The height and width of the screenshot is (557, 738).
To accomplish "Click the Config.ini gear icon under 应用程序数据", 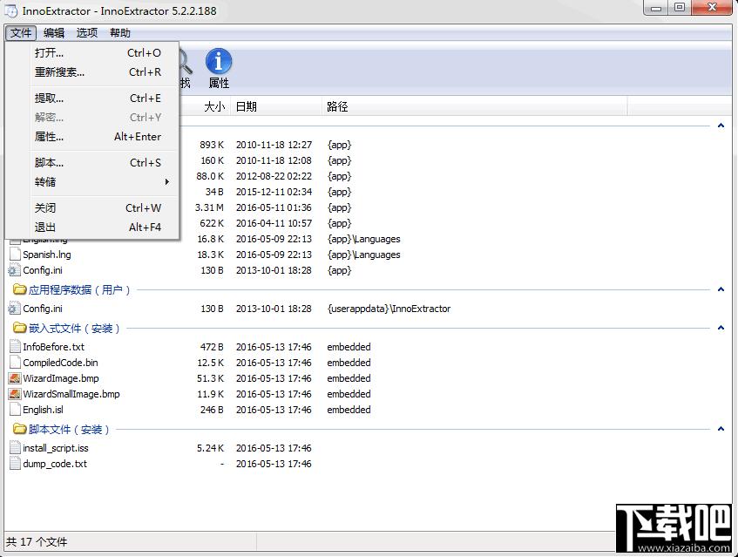I will (15, 309).
